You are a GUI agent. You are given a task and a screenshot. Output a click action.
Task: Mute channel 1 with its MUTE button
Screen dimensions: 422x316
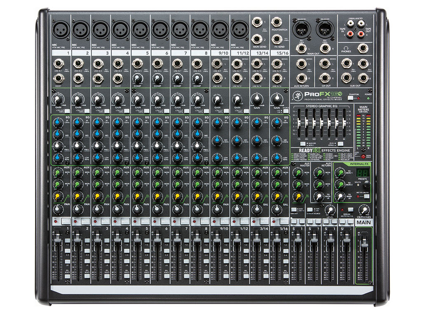point(65,221)
